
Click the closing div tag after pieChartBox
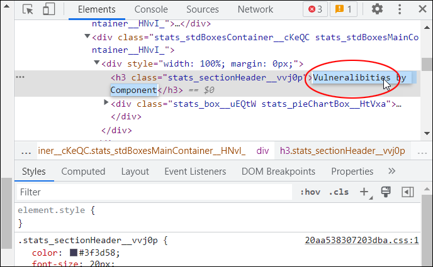pyautogui.click(x=127, y=117)
